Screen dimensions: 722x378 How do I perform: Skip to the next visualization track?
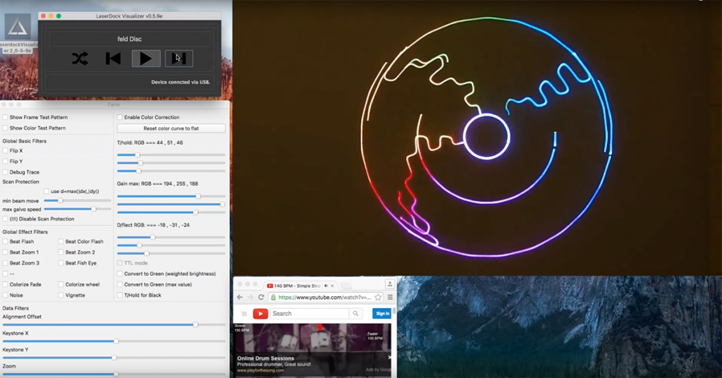coord(179,59)
